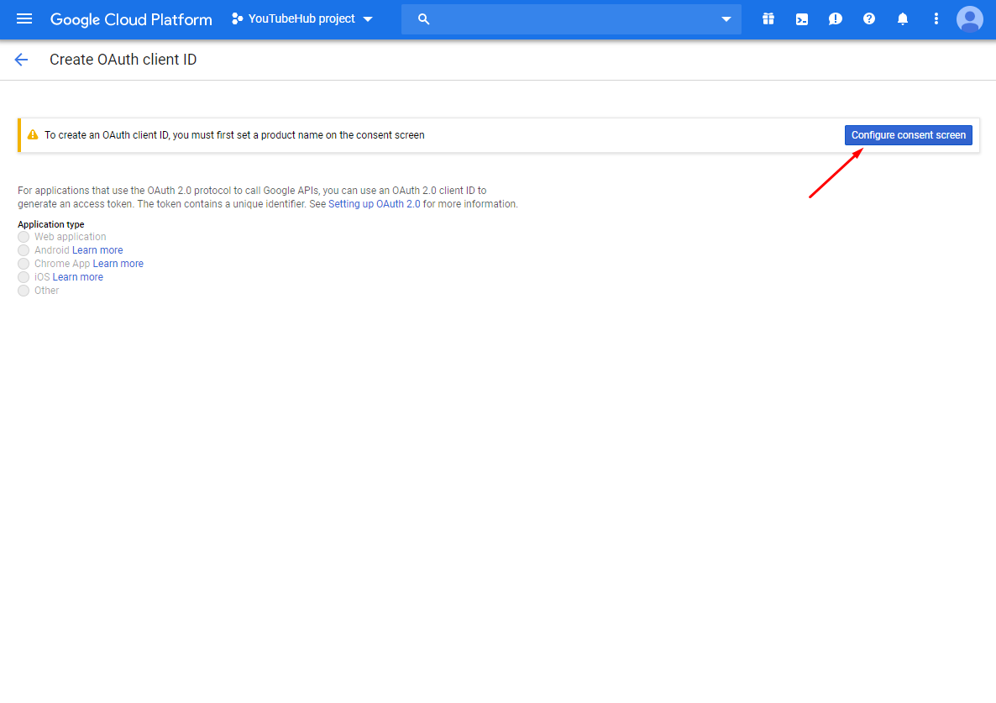Click the Google Cloud Platform home label

click(131, 18)
